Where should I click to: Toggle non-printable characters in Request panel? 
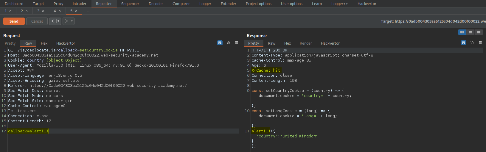tap(228, 43)
